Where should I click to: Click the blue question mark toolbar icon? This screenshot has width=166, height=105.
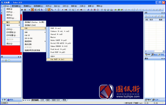click(x=55, y=10)
